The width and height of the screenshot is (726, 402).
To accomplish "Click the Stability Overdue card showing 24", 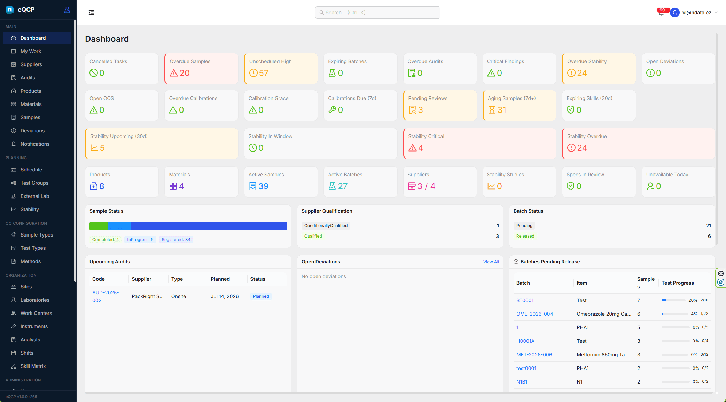I will pos(639,144).
